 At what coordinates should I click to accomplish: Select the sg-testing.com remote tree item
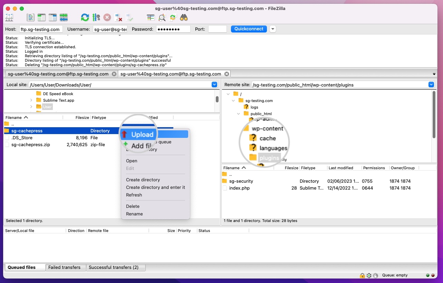[259, 101]
